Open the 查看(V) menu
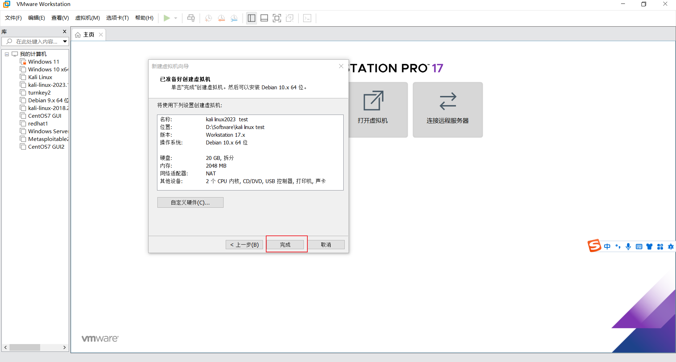Image resolution: width=676 pixels, height=362 pixels. tap(60, 18)
